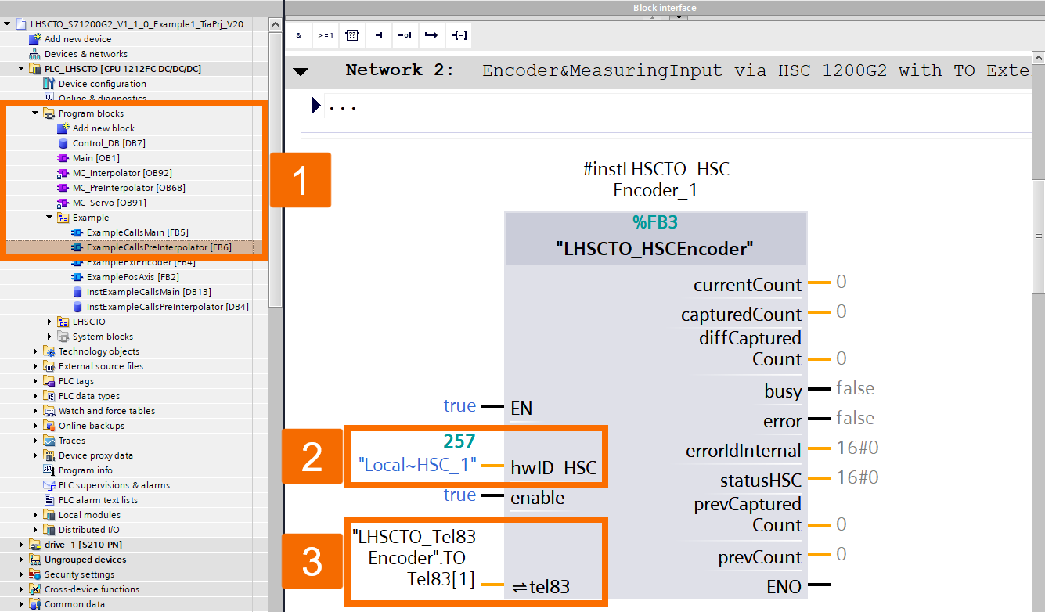1045x612 pixels.
Task: Insert a branch from the favorites bar
Action: point(431,35)
